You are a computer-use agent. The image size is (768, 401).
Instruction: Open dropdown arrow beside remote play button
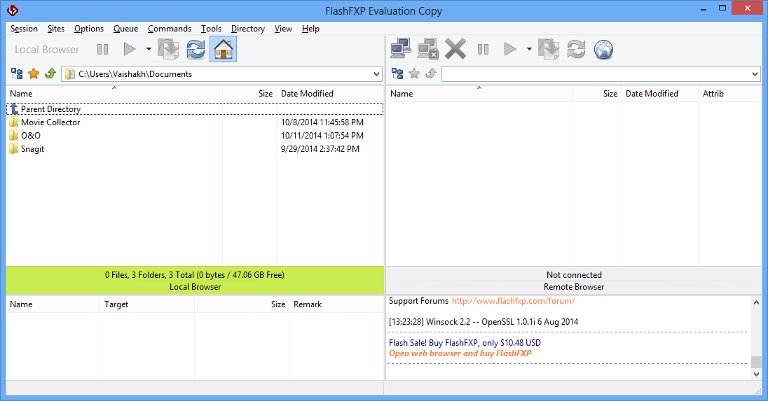click(529, 50)
